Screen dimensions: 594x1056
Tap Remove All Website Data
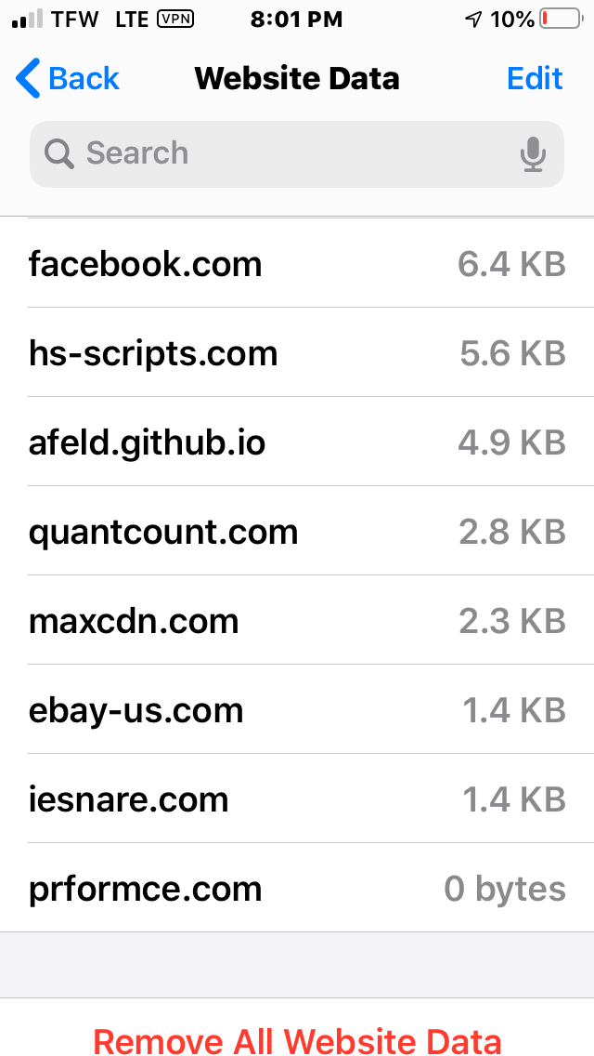[297, 1039]
